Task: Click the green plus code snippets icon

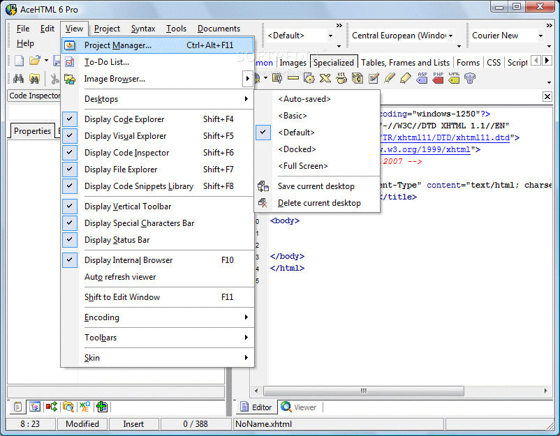Action: pyautogui.click(x=102, y=407)
